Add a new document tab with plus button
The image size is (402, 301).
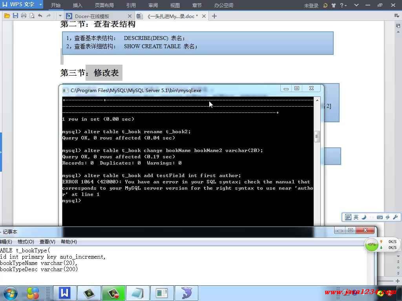[x=214, y=16]
